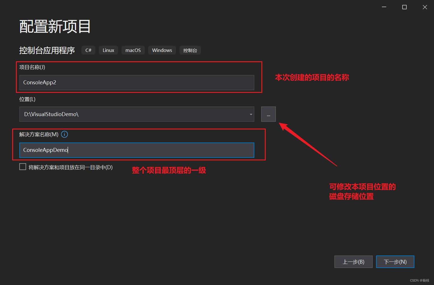Select the C# language tag

click(88, 50)
